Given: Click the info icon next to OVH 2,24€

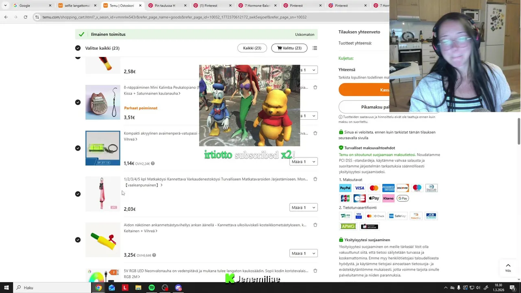Looking at the screenshot, I should 153,164.
